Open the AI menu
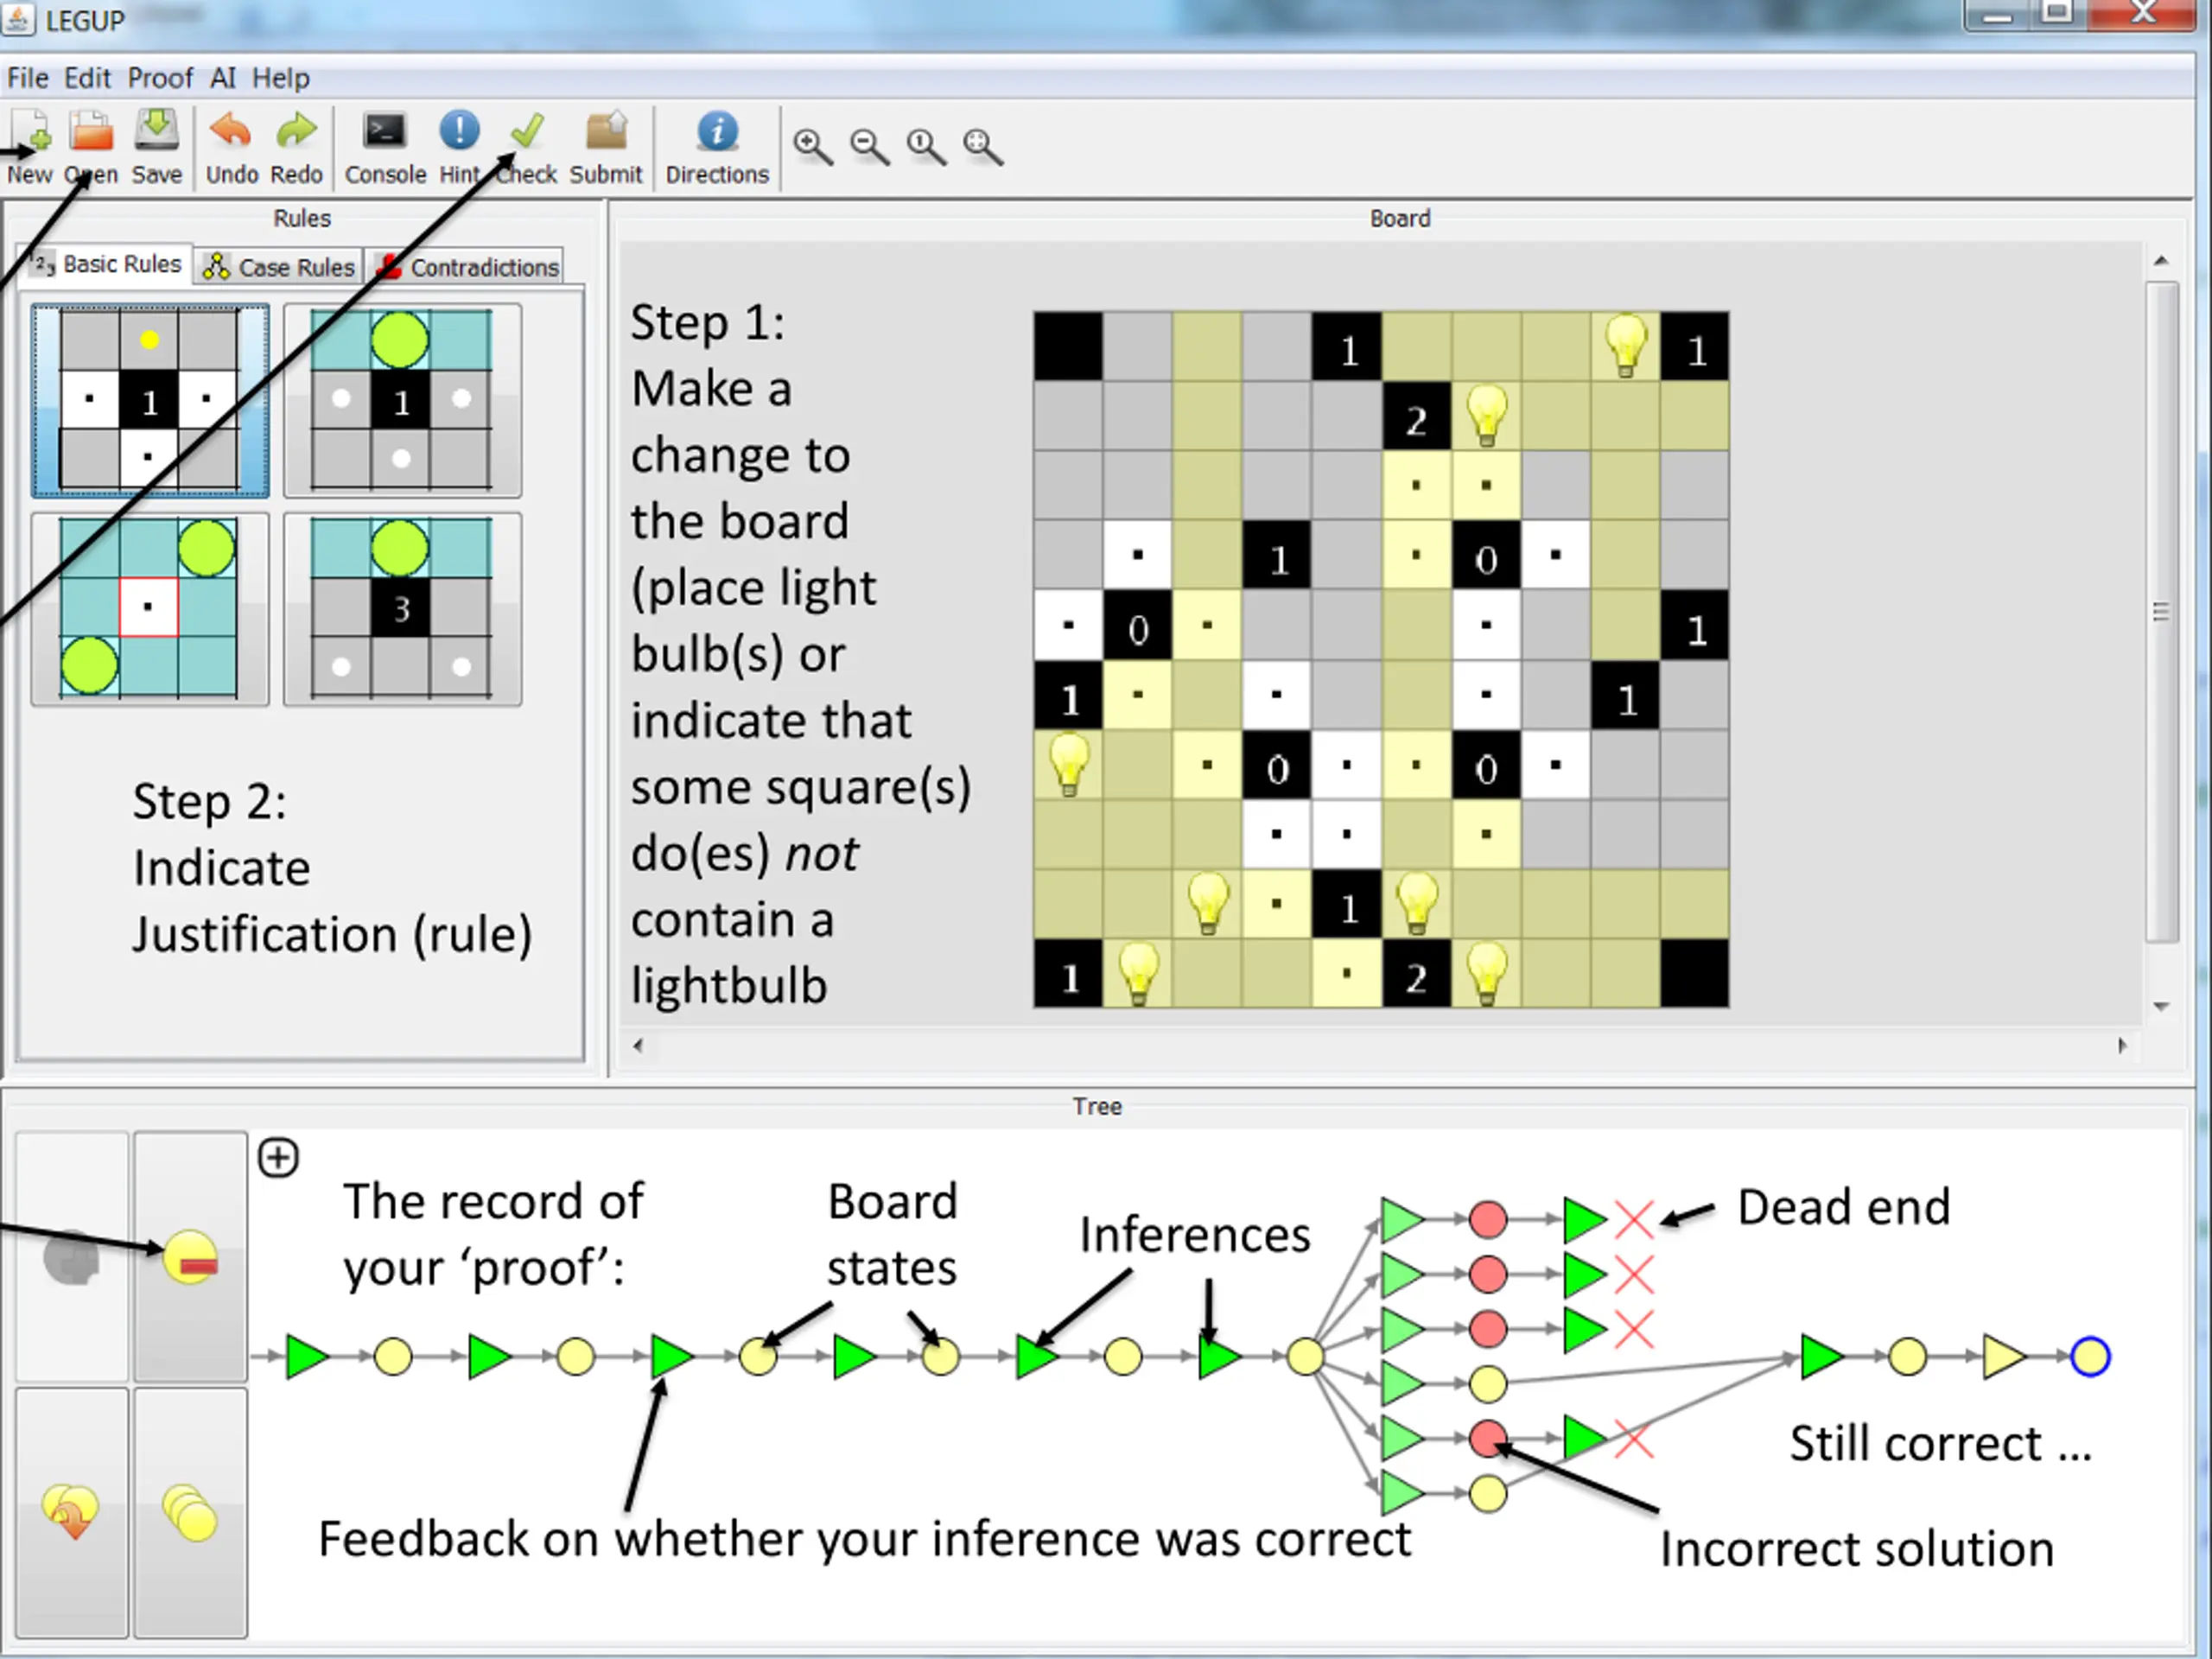Screen dimensions: 2212x1659 tap(223, 78)
